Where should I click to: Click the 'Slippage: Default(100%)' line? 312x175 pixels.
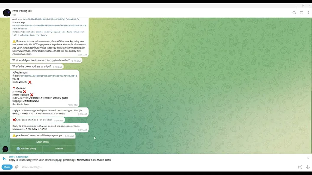coord(26,101)
